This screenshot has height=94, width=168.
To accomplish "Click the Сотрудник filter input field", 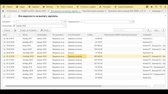I will [39, 22].
